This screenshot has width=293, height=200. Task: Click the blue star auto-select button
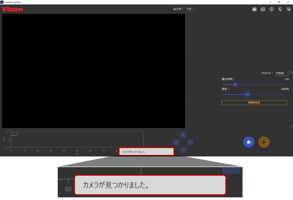pos(249,142)
